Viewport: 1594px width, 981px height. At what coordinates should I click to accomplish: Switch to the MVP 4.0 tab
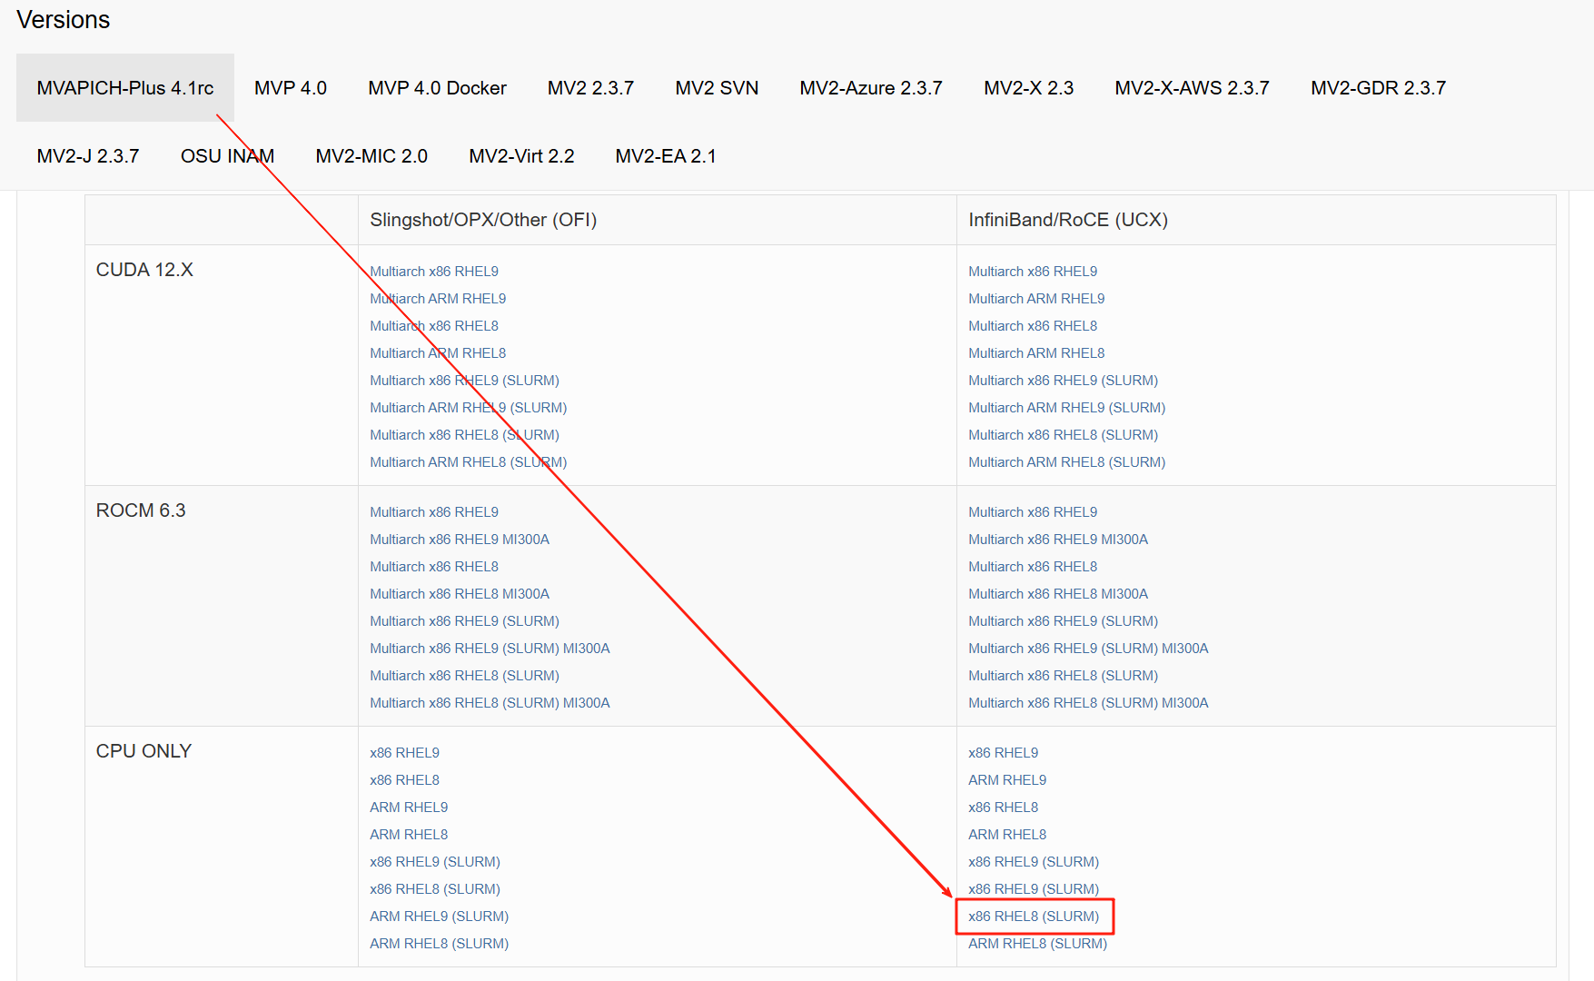tap(291, 88)
